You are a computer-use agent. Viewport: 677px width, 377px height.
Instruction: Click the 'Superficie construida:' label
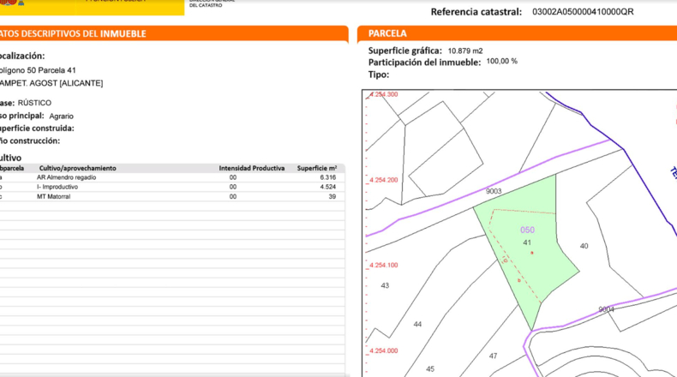37,129
